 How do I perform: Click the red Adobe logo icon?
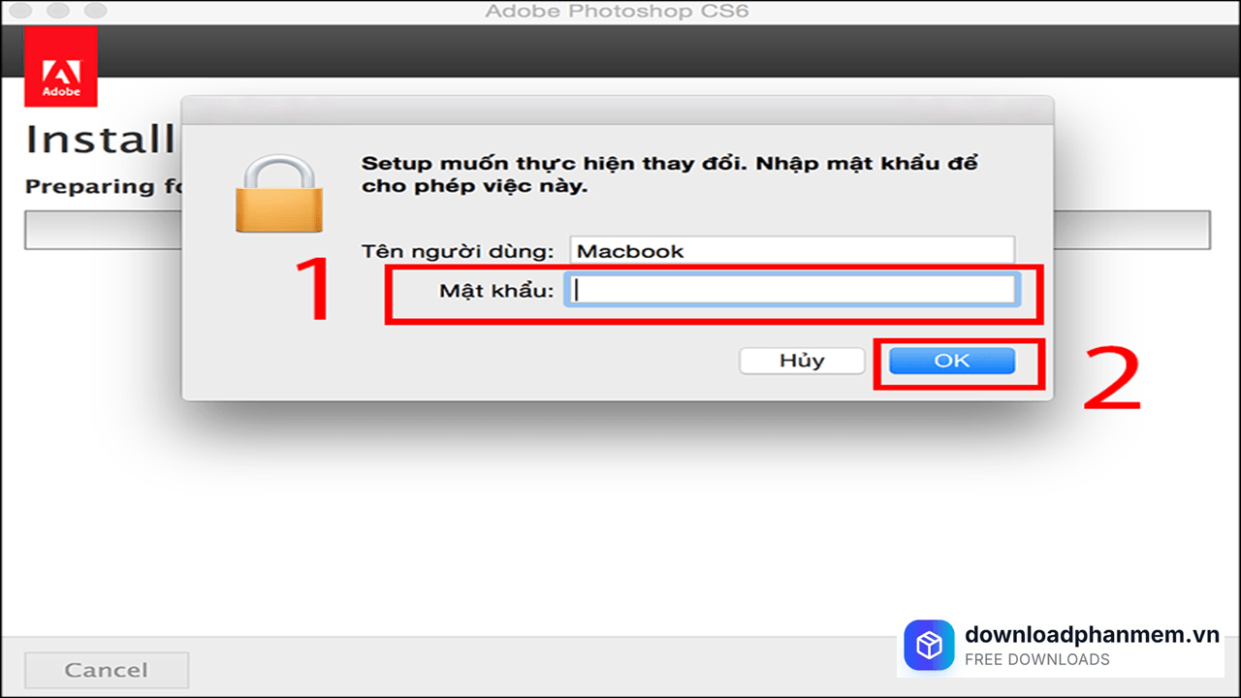(x=60, y=65)
